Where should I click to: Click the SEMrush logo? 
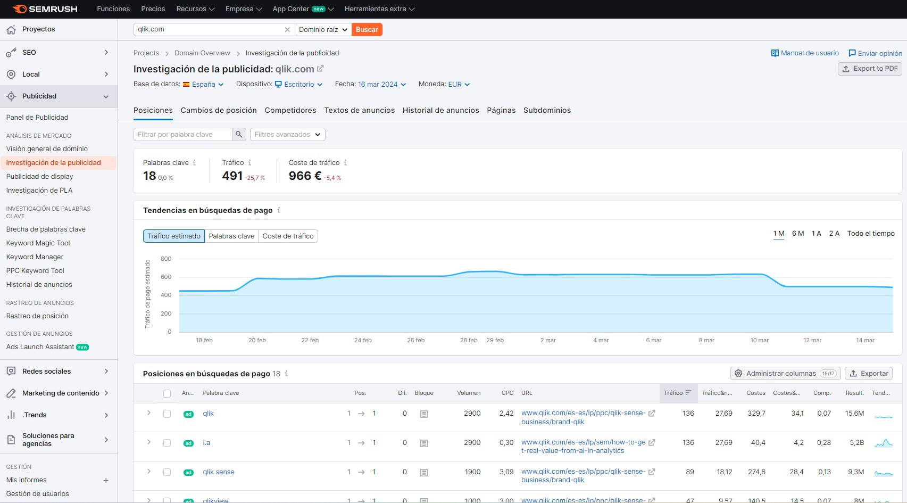[45, 9]
